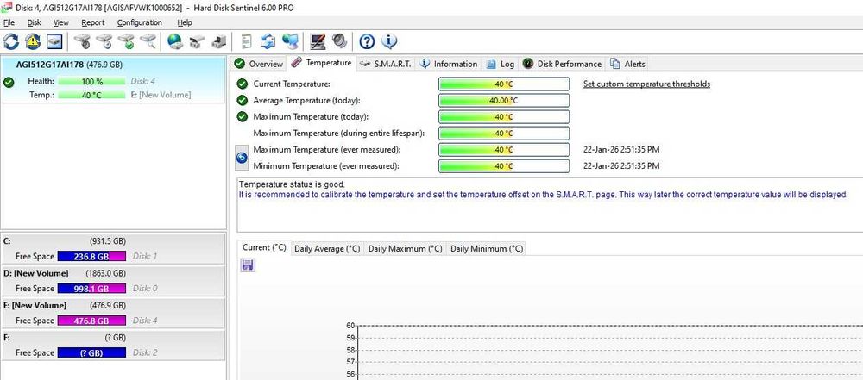The width and height of the screenshot is (863, 380).
Task: Switch to the S.M.A.R.T. tab
Action: [385, 64]
